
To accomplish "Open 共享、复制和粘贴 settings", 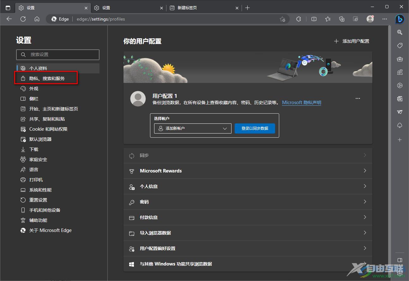I will pyautogui.click(x=58, y=119).
